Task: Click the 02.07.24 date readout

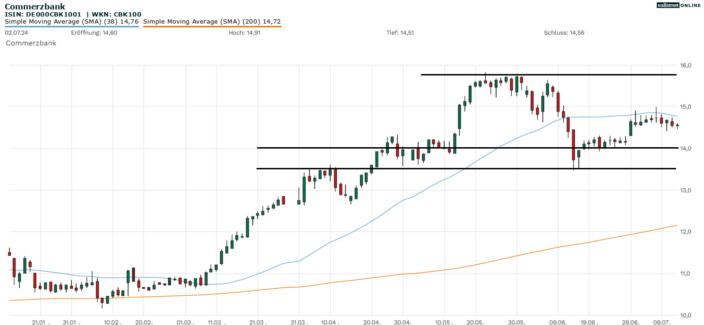Action: pyautogui.click(x=16, y=33)
